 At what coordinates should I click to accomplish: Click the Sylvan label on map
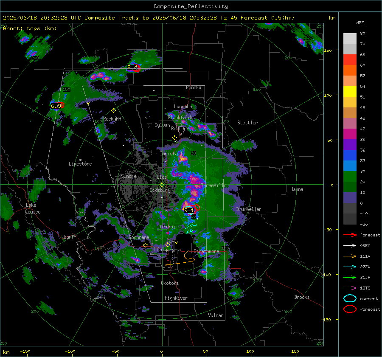point(162,125)
